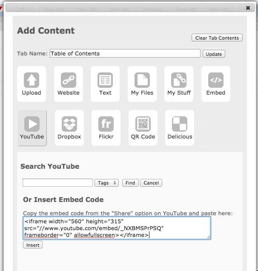This screenshot has height=271, width=258.
Task: Select the YouTube content tile
Action: (32, 128)
